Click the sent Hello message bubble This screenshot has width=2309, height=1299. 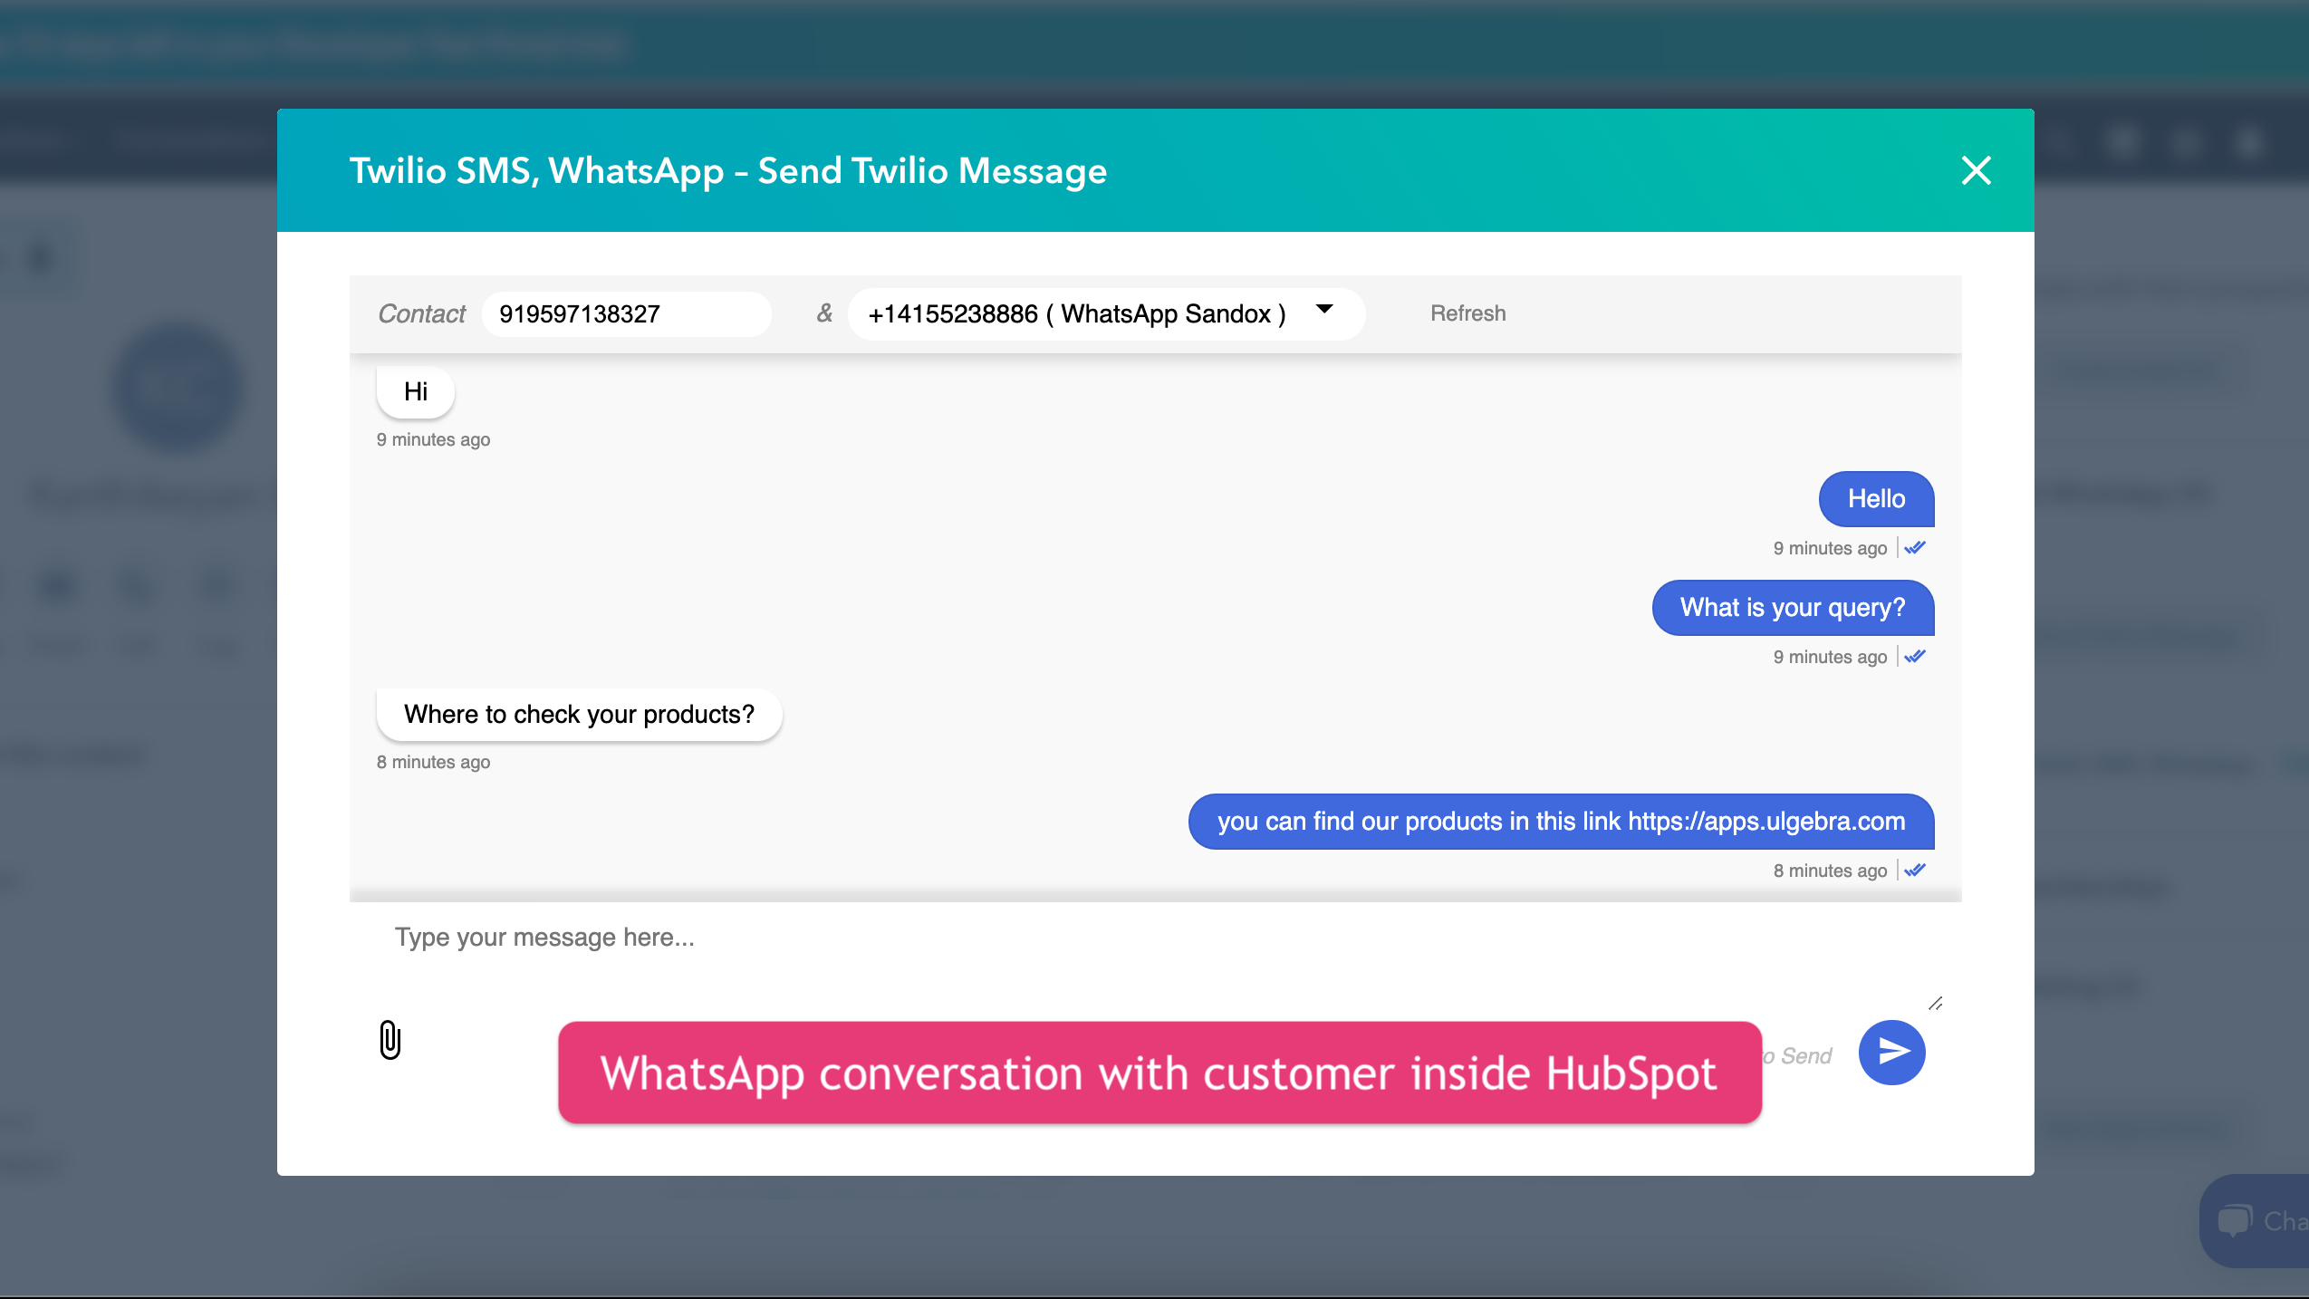click(x=1876, y=499)
